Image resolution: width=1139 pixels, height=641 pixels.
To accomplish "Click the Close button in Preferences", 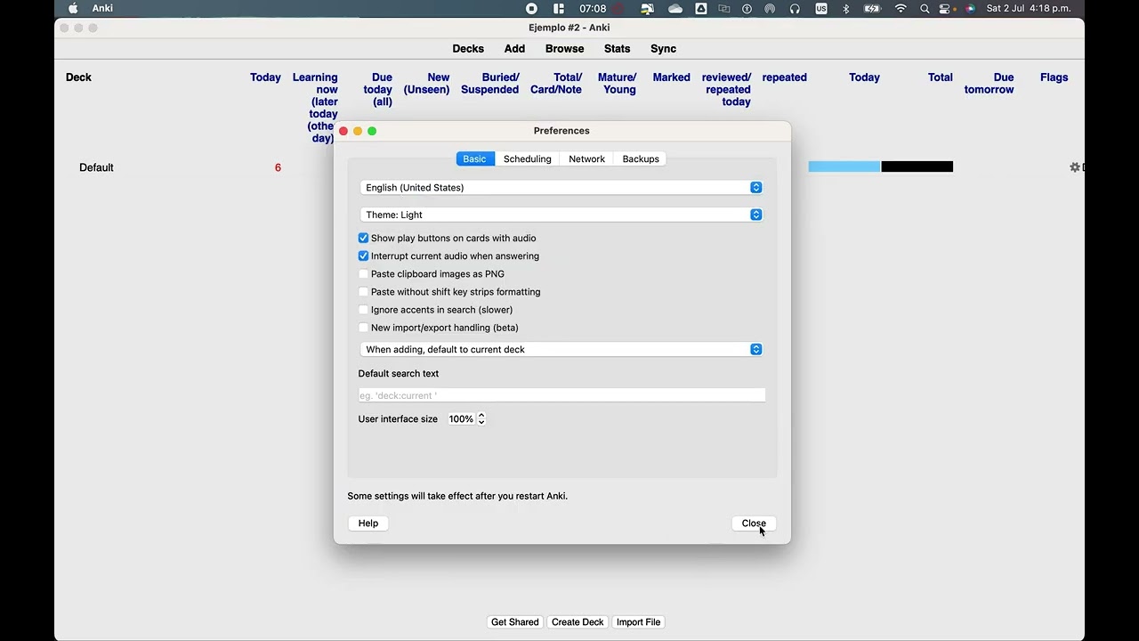I will 754,523.
